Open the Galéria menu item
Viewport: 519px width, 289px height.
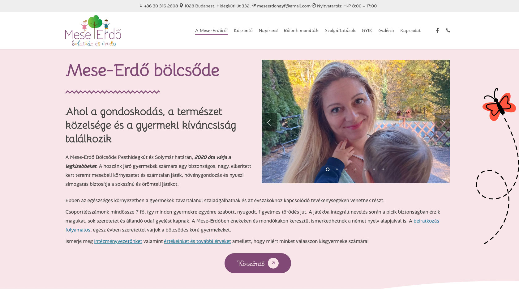tap(386, 31)
